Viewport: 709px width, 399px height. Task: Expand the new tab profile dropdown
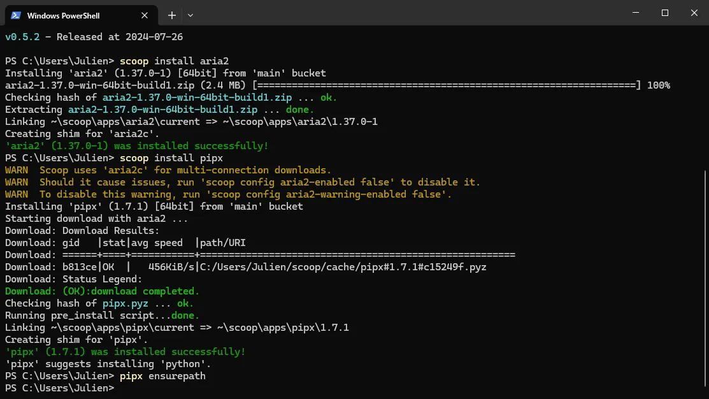tap(190, 15)
